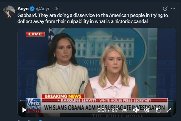Image resolution: width=181 pixels, height=121 pixels.
Task: Click the Fox News logo in video
Action: click(33, 105)
